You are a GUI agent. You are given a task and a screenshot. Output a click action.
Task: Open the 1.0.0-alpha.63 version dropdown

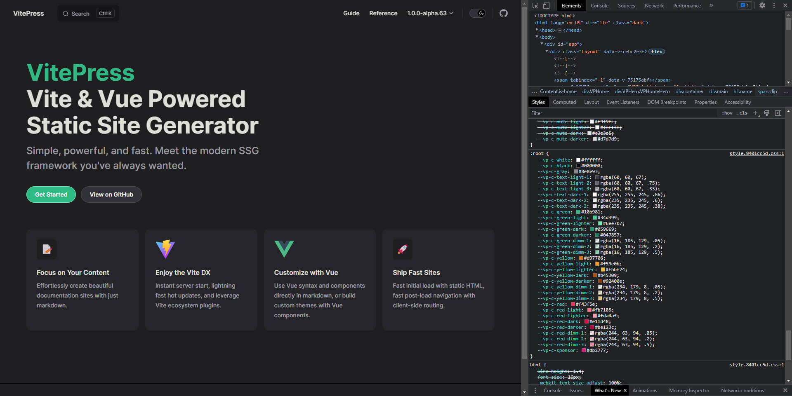pos(430,13)
